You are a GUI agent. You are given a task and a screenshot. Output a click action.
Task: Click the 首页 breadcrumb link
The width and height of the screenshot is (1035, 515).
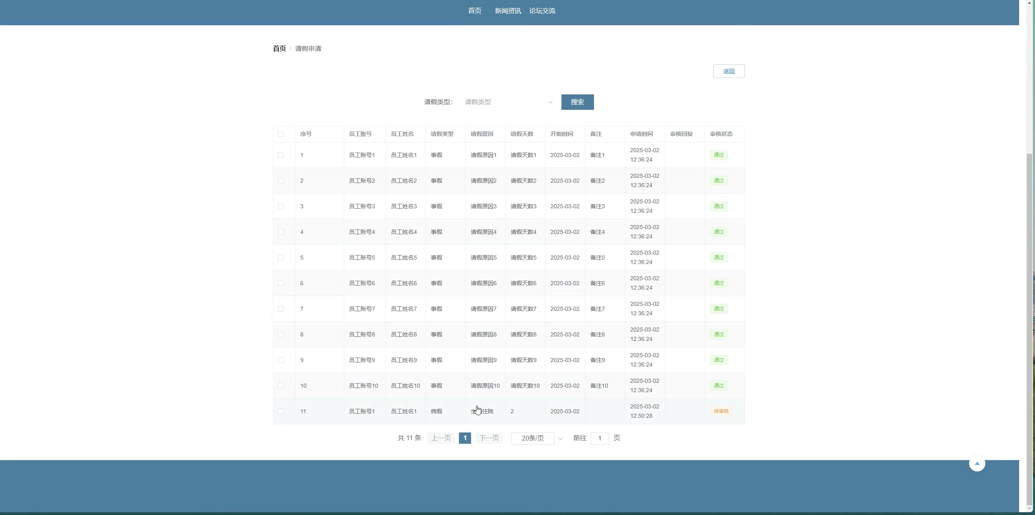279,48
